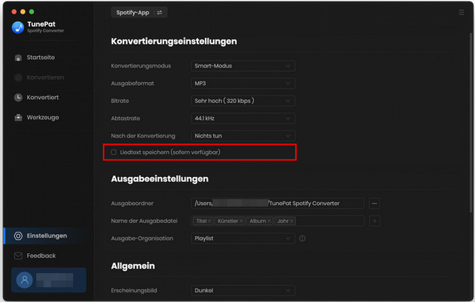Open Ausgabe-Organisation dropdown showing Playlist

tap(243, 238)
